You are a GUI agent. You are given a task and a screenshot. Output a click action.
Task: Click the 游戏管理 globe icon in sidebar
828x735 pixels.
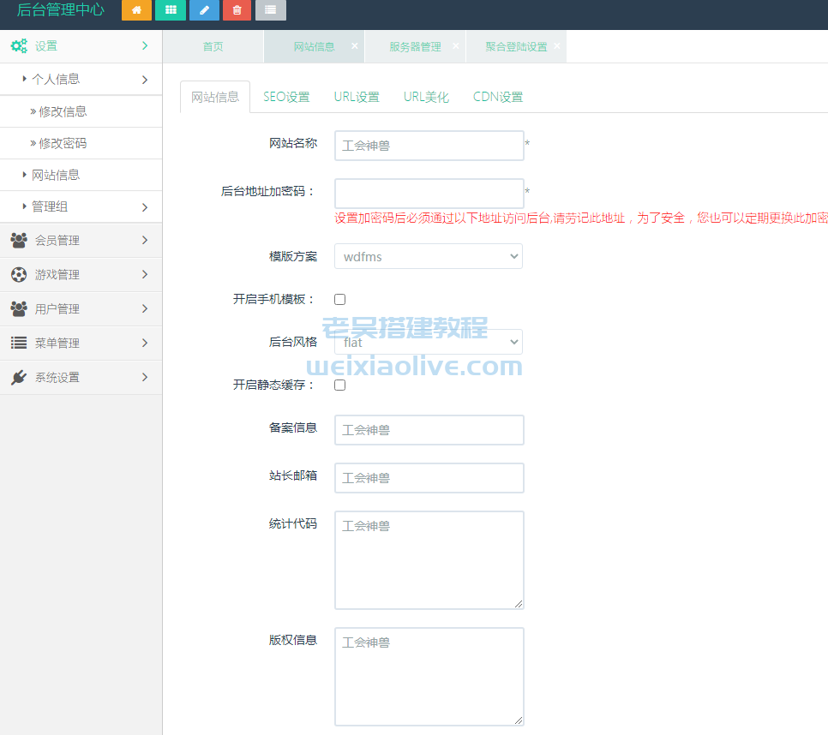[x=19, y=274]
